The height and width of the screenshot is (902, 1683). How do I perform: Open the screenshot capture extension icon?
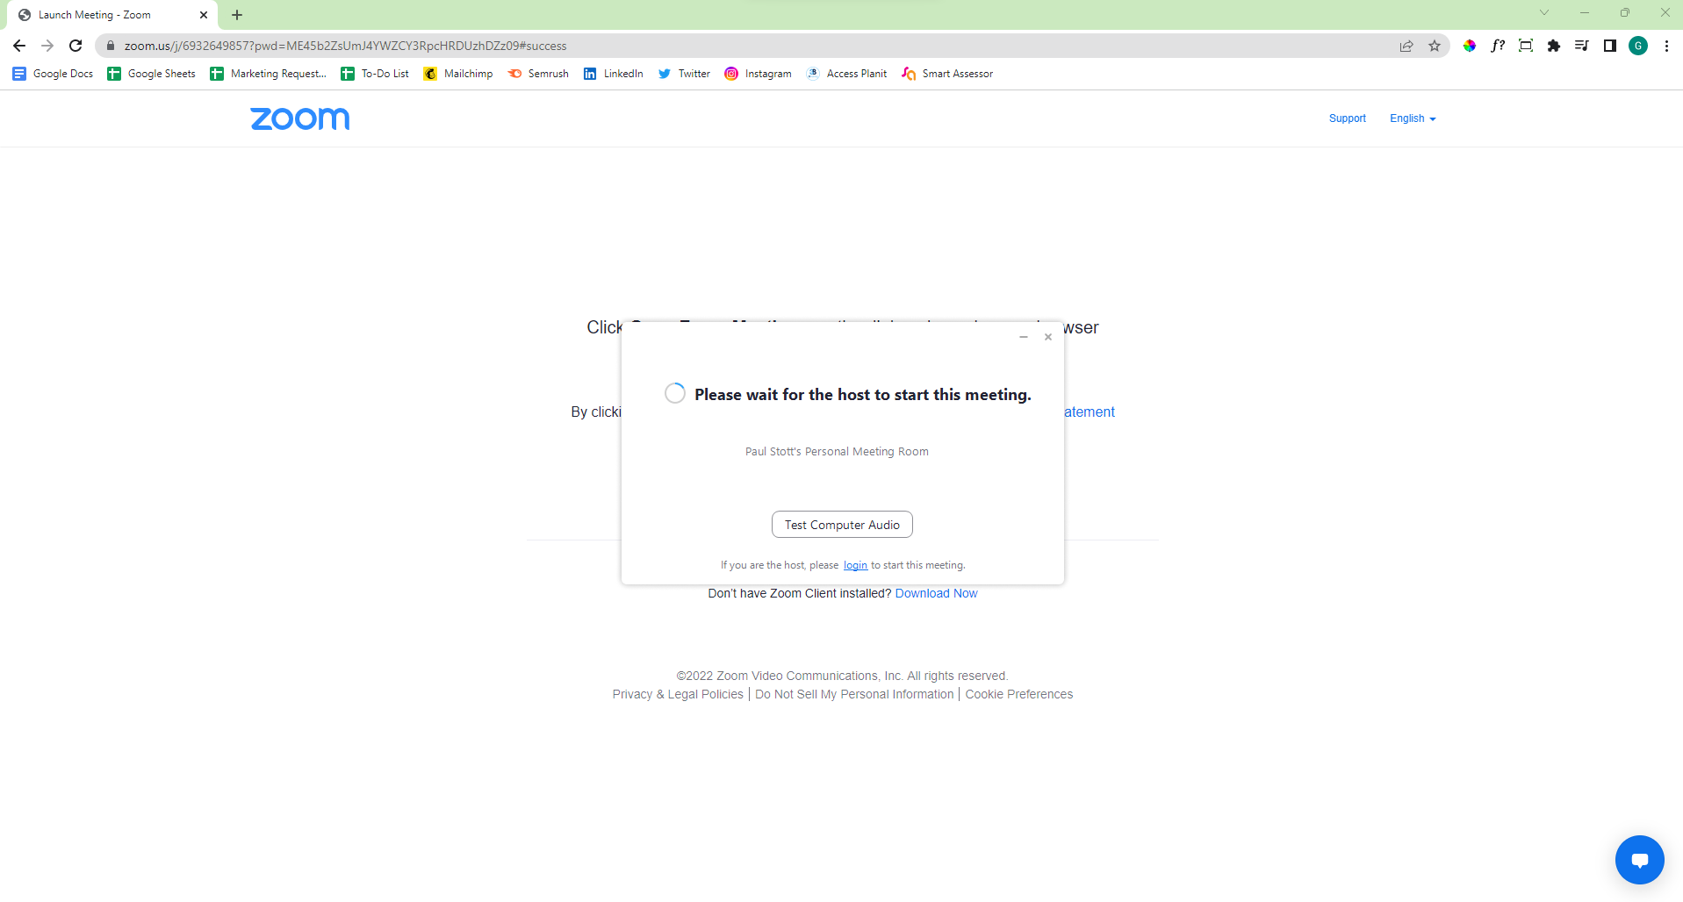point(1526,46)
